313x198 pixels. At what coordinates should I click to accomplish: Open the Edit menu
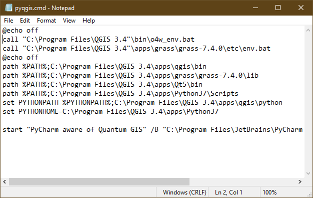25,21
